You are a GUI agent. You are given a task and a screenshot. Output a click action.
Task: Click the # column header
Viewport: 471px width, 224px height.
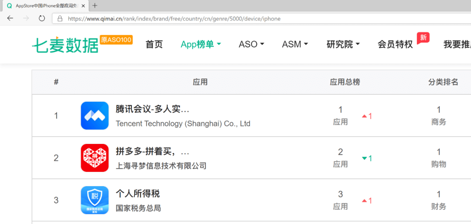(56, 82)
